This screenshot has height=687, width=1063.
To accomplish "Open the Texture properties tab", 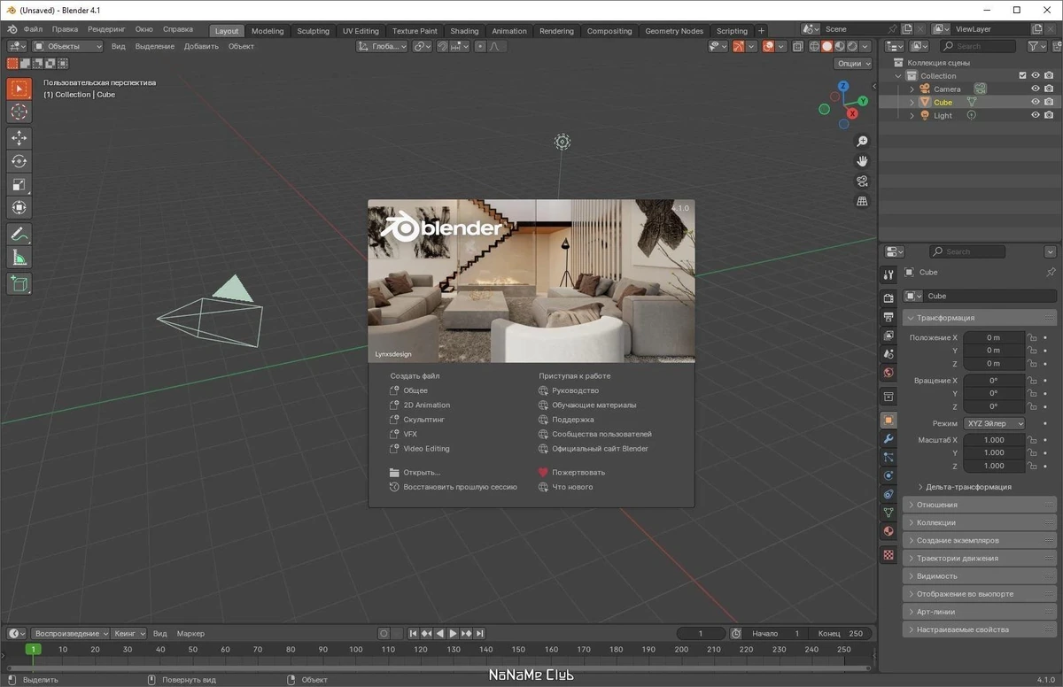I will (x=888, y=555).
